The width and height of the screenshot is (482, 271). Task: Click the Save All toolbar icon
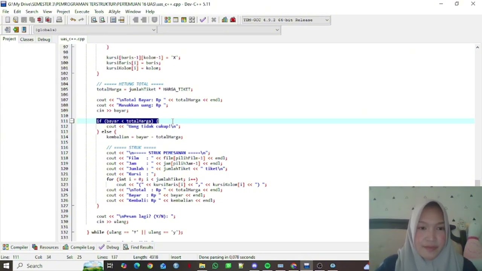click(32, 20)
